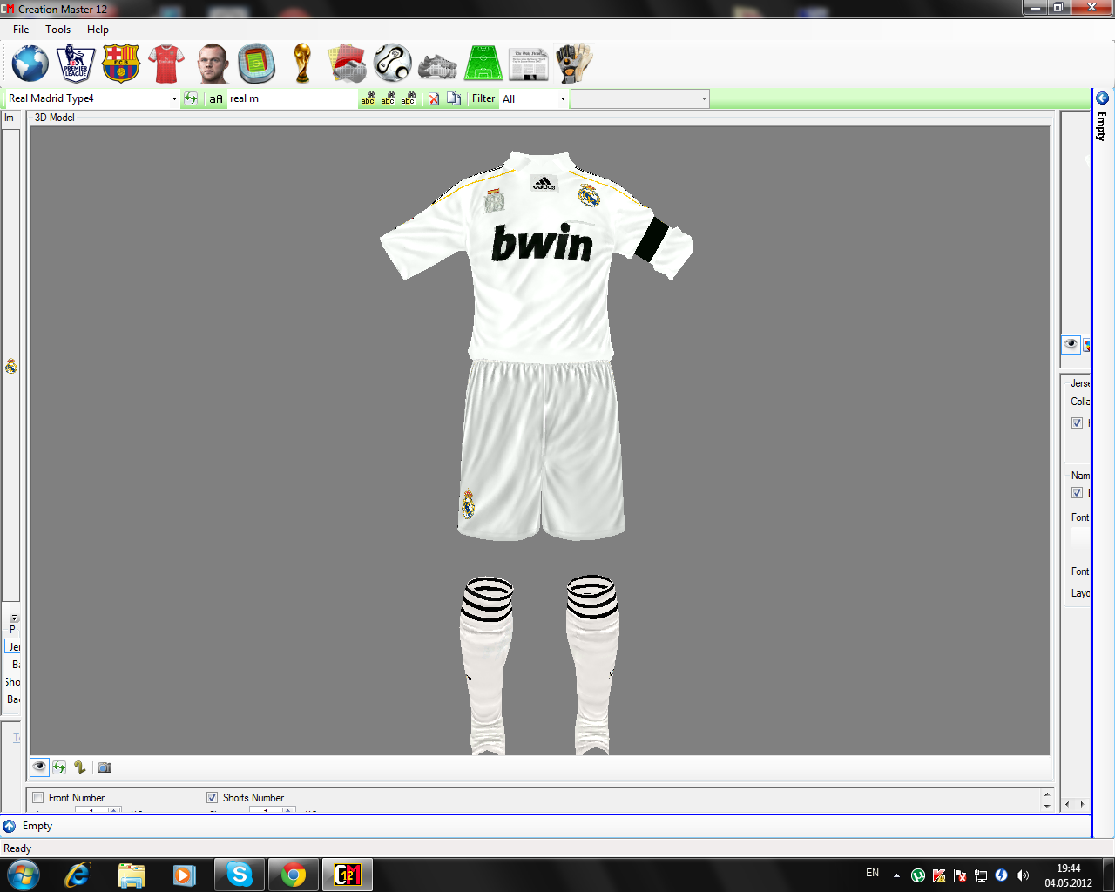Open the Kit editor red shirt icon
The image size is (1115, 892).
point(166,64)
